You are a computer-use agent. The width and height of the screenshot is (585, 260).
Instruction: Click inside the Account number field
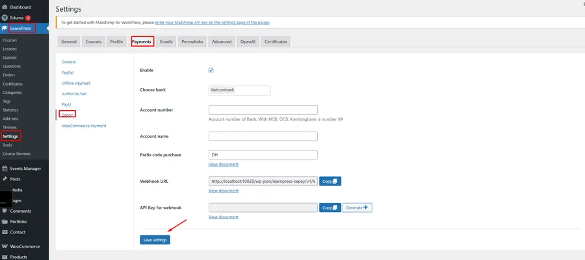click(x=263, y=110)
